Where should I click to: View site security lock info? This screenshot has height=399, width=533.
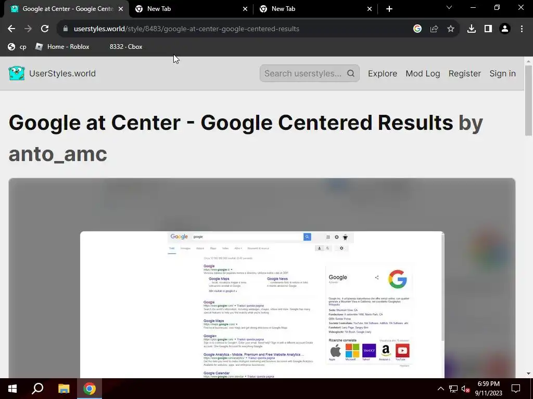(66, 29)
